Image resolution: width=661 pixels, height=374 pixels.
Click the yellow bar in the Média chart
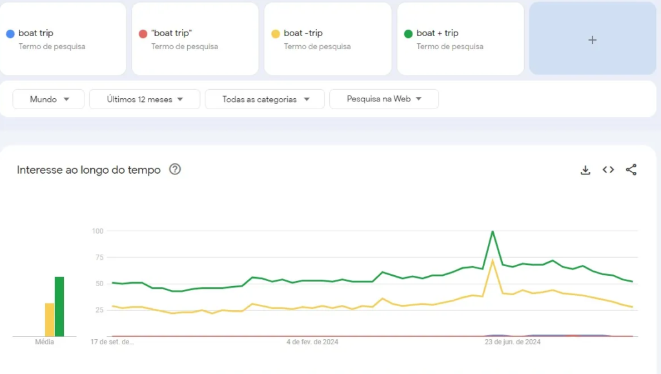(x=50, y=320)
